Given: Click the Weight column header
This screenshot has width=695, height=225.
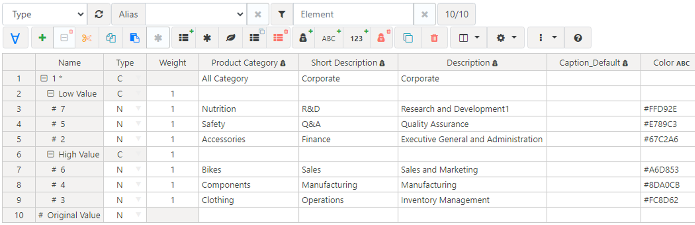Looking at the screenshot, I should point(173,63).
